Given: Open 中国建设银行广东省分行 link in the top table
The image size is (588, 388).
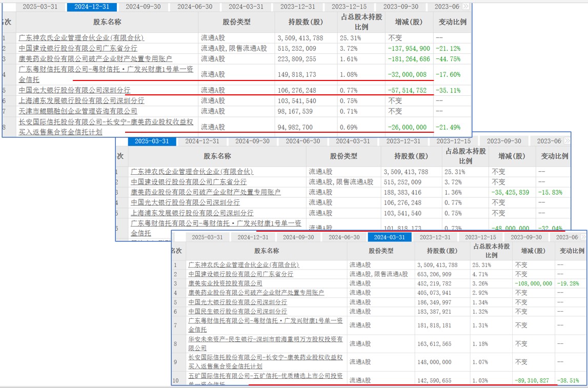Looking at the screenshot, I should point(78,48).
